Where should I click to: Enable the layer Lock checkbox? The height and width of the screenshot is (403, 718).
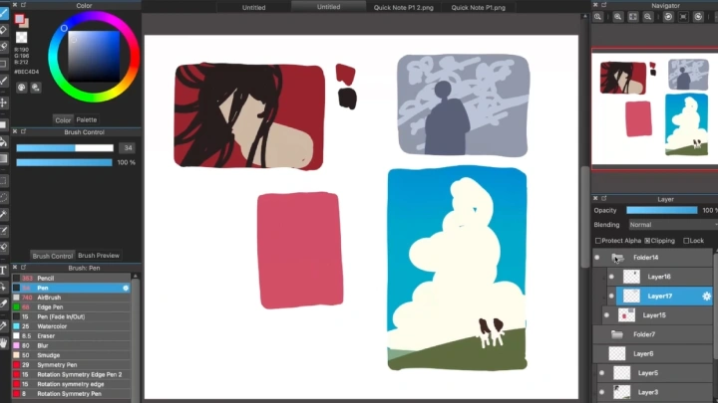click(686, 241)
